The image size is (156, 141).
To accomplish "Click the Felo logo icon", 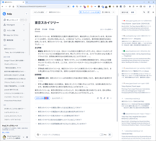I will (x=4, y=14).
